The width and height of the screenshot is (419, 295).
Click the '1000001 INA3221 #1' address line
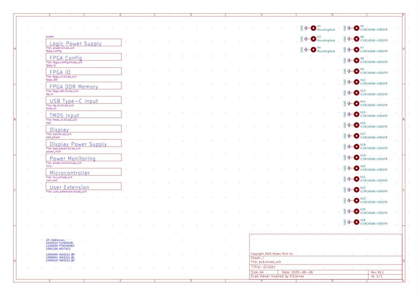(60, 257)
